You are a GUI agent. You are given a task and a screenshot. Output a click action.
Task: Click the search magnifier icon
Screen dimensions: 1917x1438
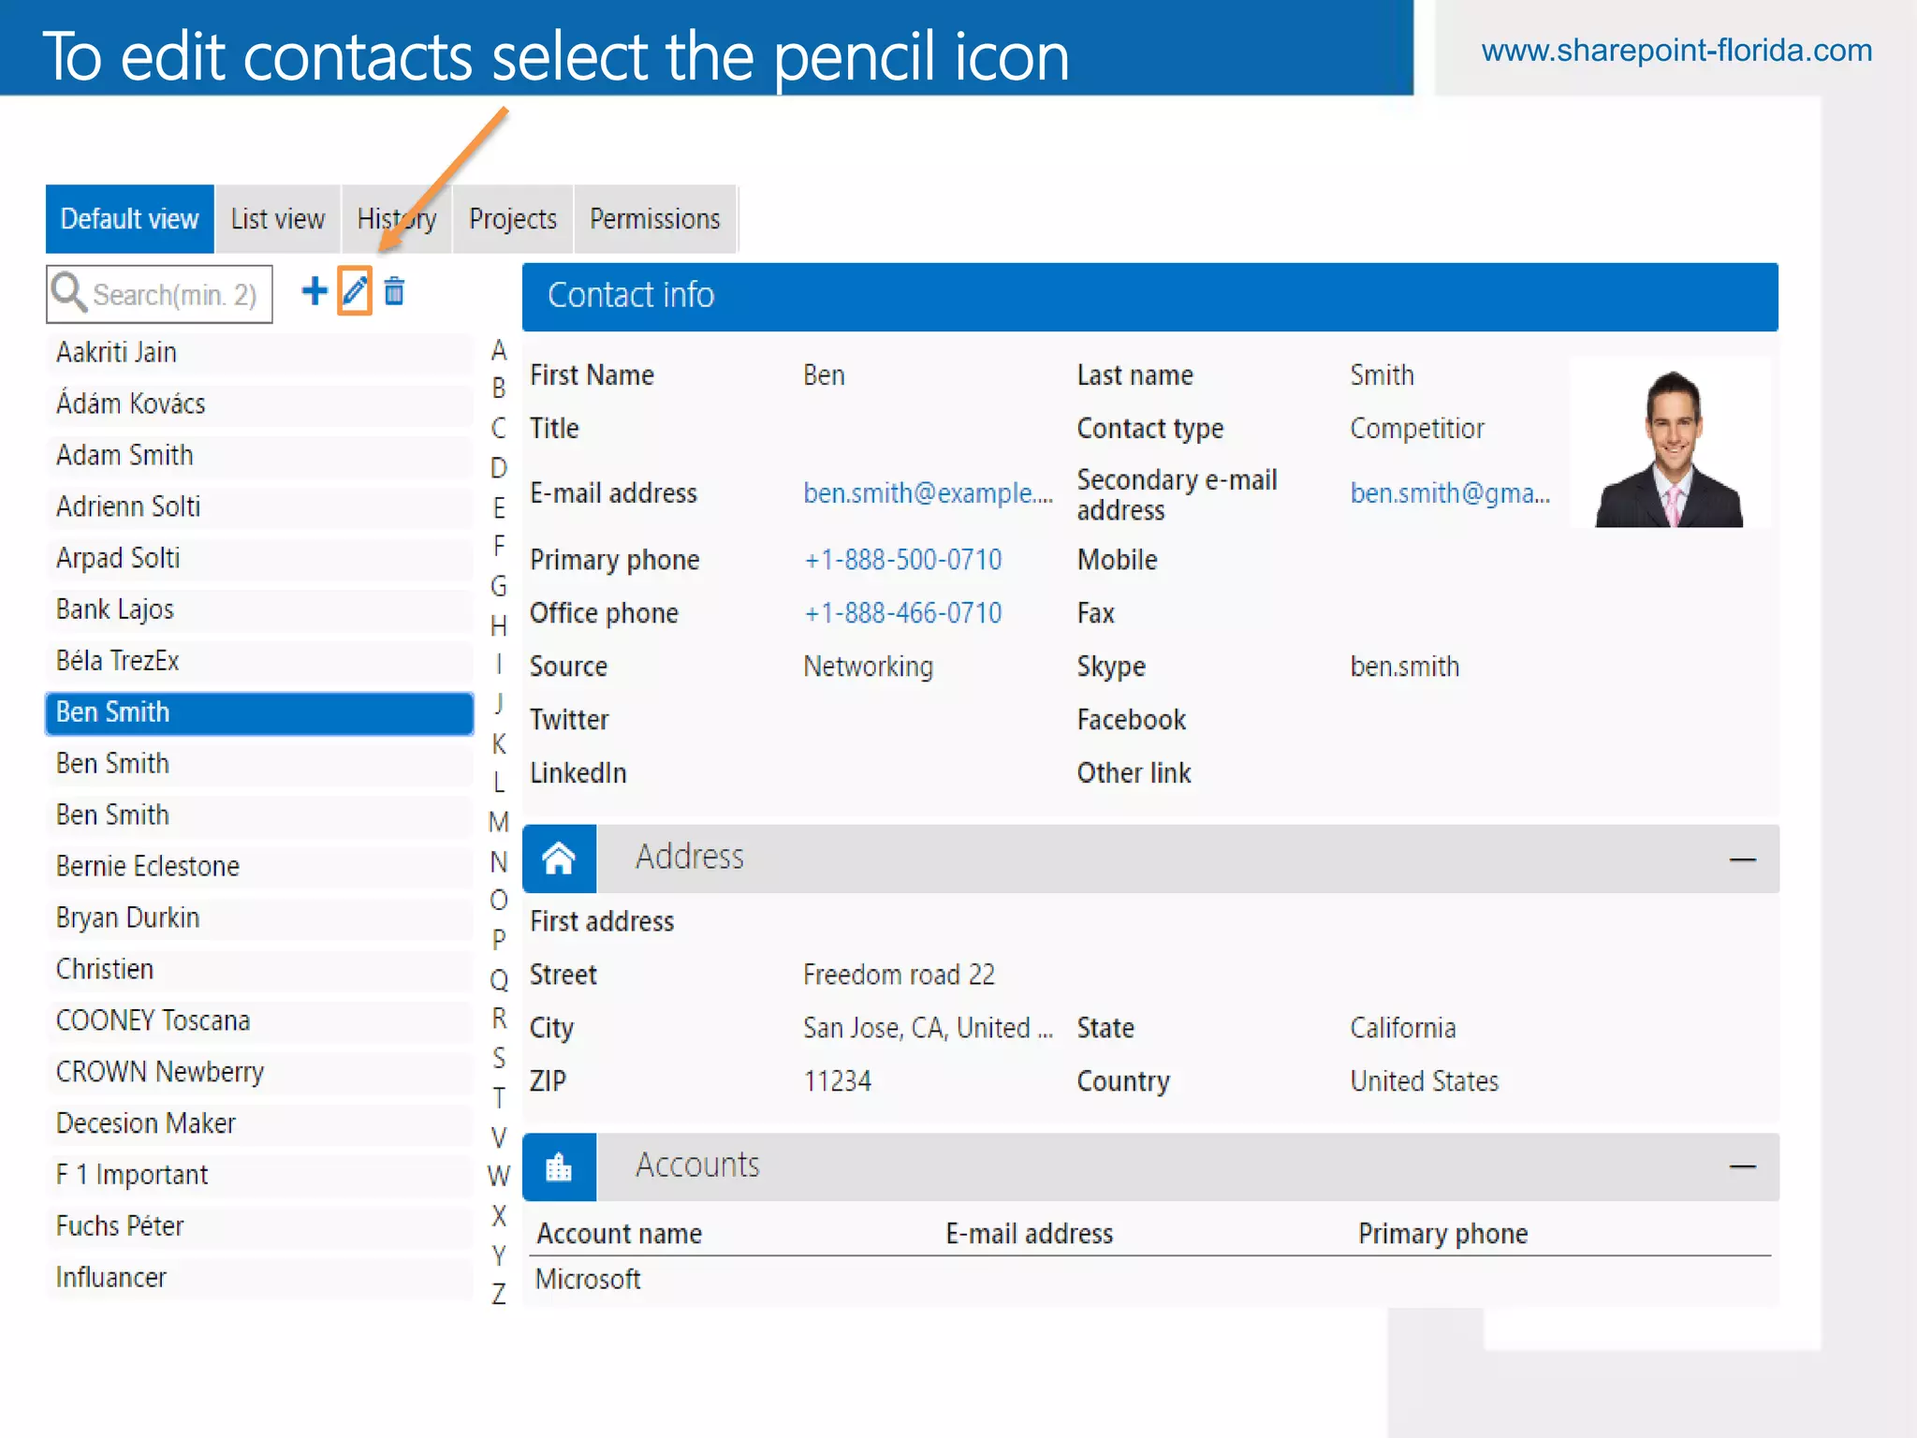click(69, 291)
